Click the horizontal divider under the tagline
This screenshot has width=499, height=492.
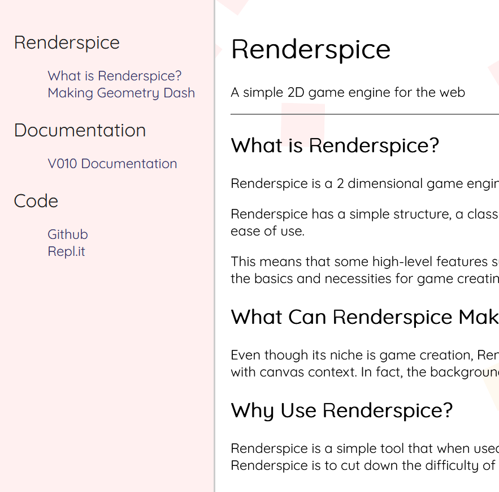point(365,114)
